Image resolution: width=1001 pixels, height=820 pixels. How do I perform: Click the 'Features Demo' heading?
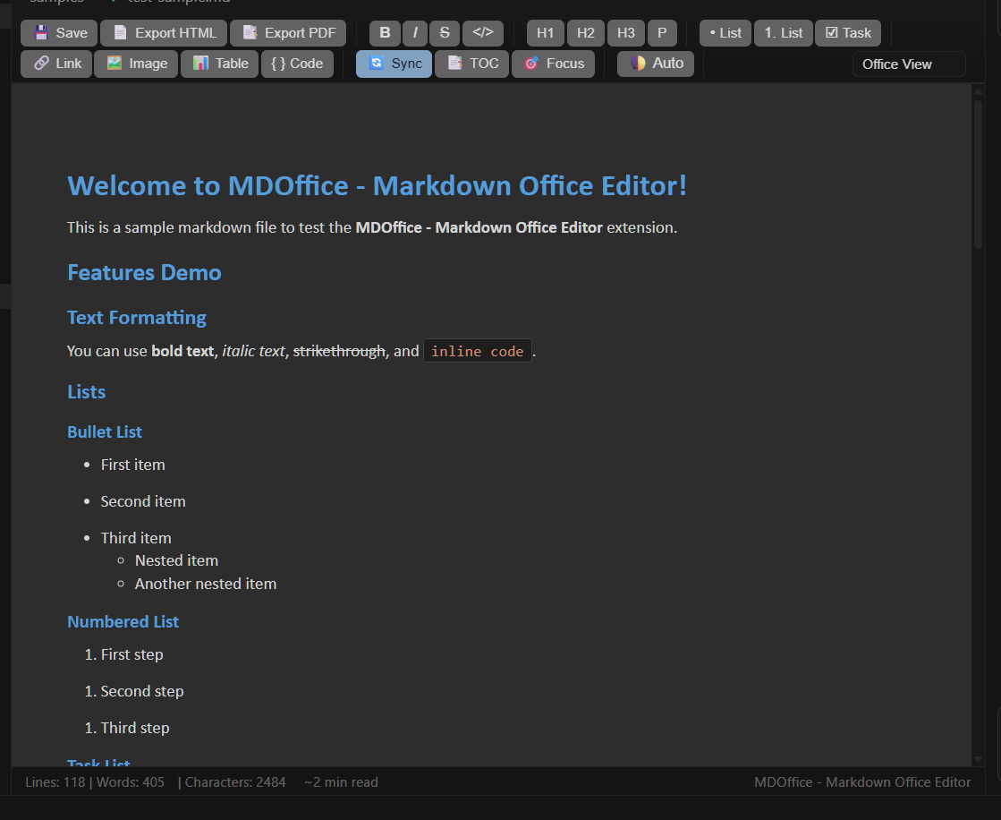point(144,273)
